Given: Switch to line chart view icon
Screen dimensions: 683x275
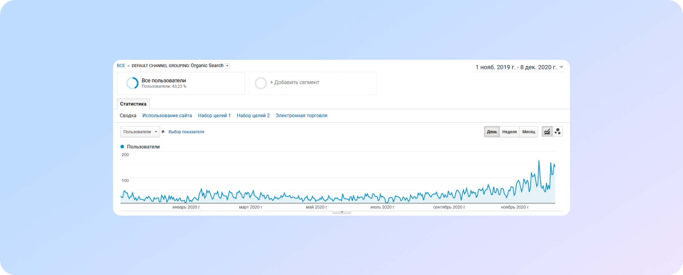Looking at the screenshot, I should tap(547, 131).
